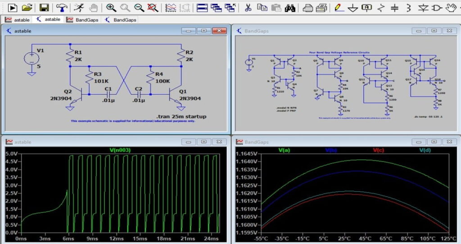Screen dimensions: 461x244
Task: Click the R1 resistor label
Action: click(78, 52)
